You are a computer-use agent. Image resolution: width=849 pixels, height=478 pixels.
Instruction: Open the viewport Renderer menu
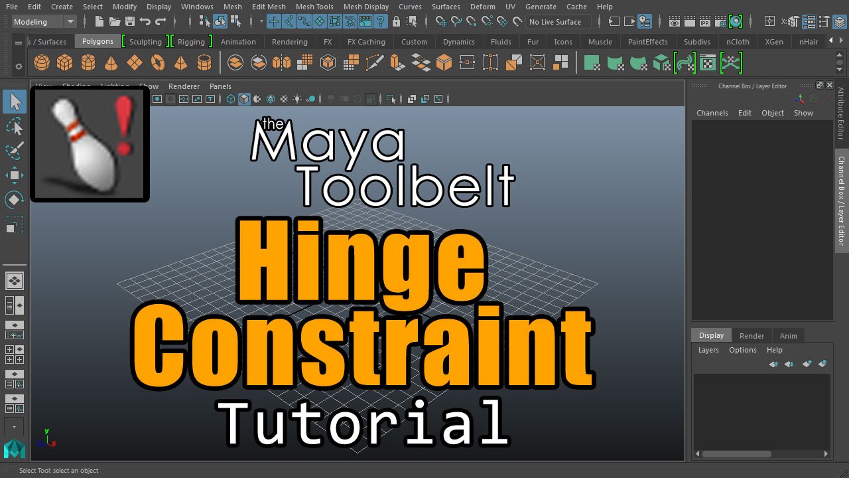tap(184, 86)
